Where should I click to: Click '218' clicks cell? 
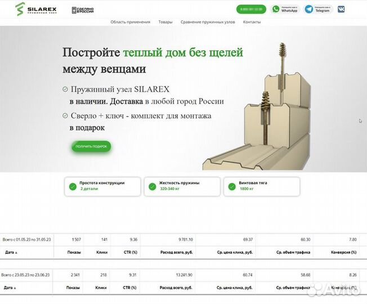104,275
